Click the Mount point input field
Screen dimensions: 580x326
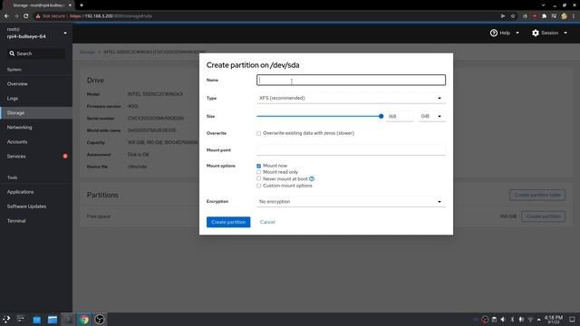point(351,150)
